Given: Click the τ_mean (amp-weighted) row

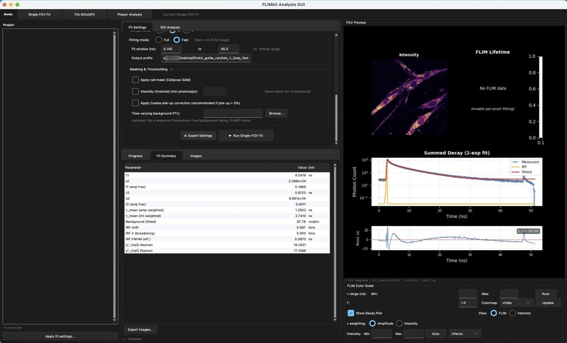Looking at the screenshot, I should pos(227,210).
